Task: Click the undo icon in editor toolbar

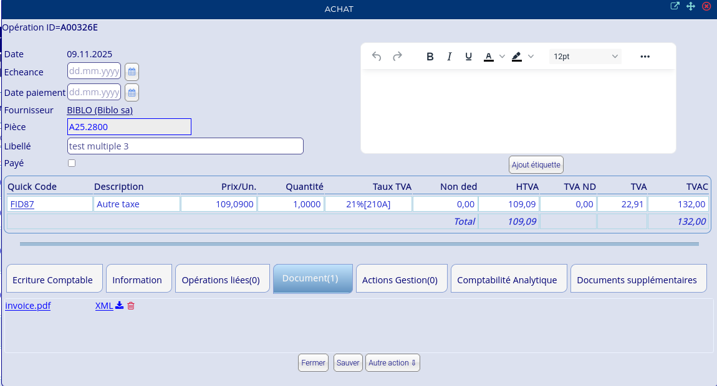Action: tap(377, 57)
